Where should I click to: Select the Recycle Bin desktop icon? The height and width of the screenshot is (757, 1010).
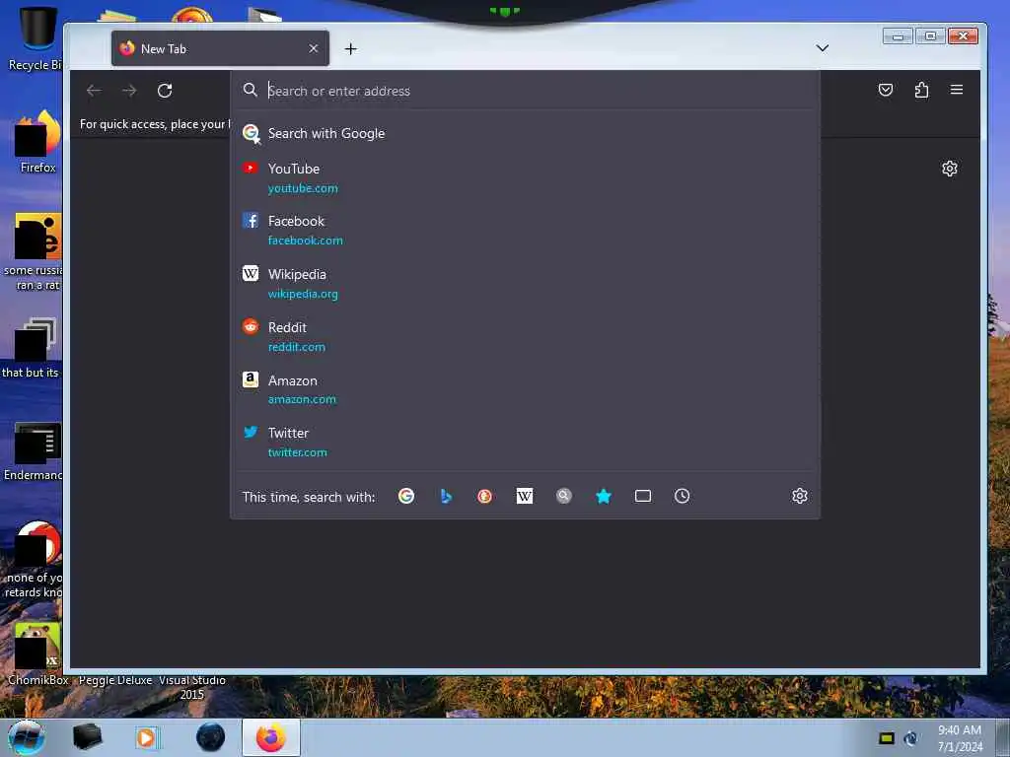coord(36,38)
